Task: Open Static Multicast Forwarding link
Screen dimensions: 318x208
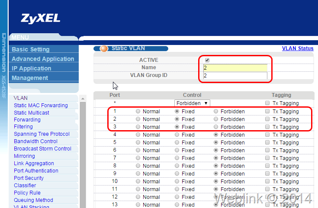Action: 32,116
